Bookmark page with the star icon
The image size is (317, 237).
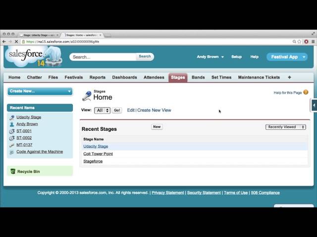(x=299, y=41)
